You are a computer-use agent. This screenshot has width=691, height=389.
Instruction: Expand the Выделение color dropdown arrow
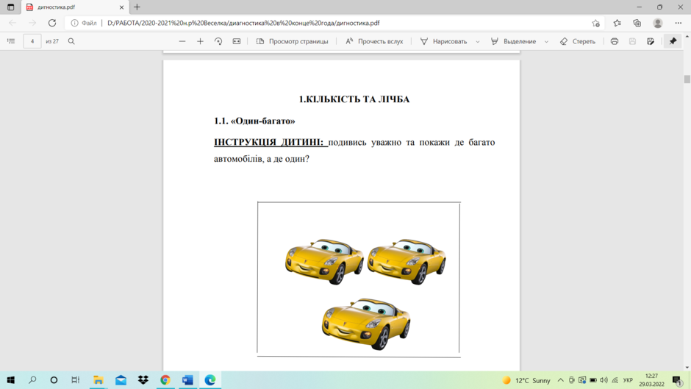(x=546, y=41)
